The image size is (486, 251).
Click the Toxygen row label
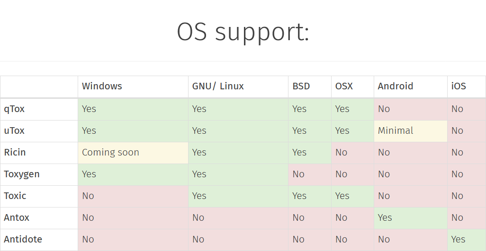point(22,174)
